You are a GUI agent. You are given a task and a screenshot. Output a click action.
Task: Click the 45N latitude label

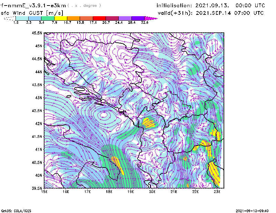(x=39, y=46)
